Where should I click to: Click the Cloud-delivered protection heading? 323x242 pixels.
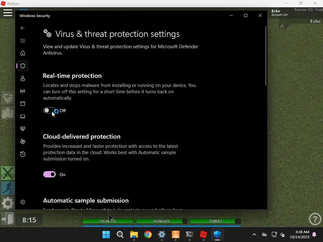click(x=82, y=136)
